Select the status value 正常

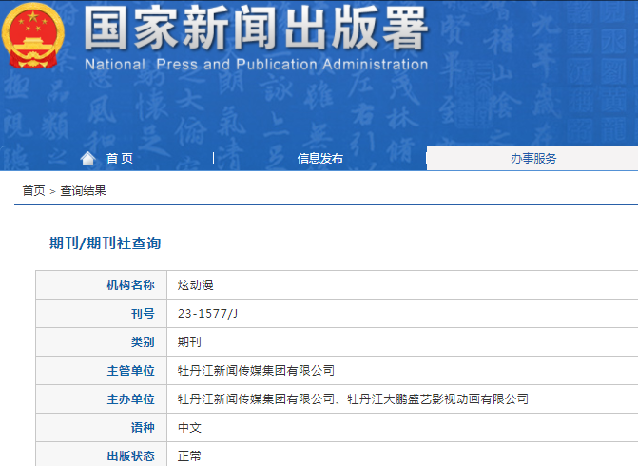pos(189,456)
